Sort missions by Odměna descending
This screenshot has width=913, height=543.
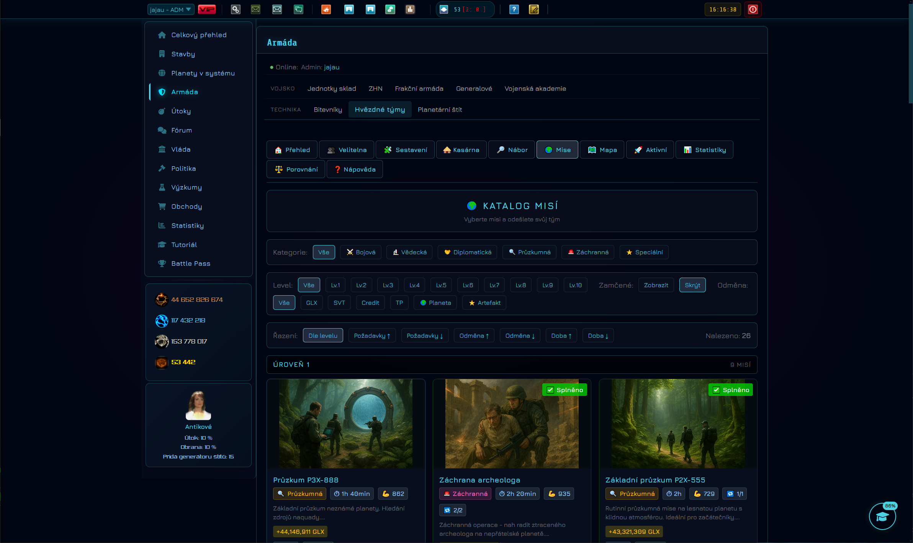(520, 335)
